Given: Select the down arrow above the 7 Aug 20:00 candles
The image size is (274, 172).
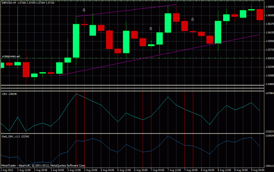Looking at the screenshot, I should pos(192,19).
